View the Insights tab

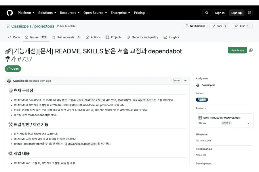coord(171,37)
